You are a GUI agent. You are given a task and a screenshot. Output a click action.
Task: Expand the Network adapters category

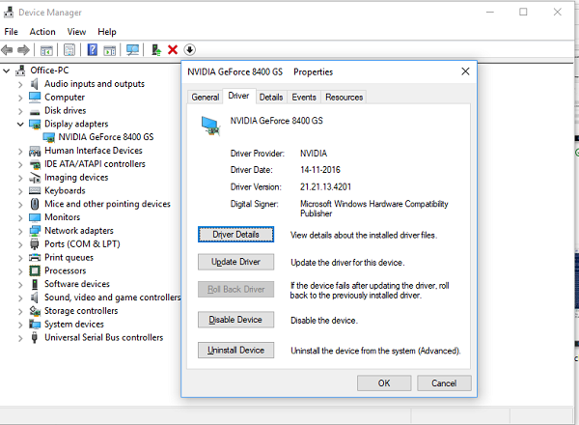pos(20,231)
